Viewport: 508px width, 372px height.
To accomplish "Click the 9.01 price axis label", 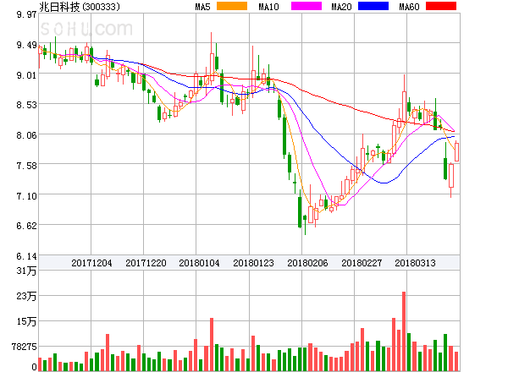I will (x=26, y=75).
